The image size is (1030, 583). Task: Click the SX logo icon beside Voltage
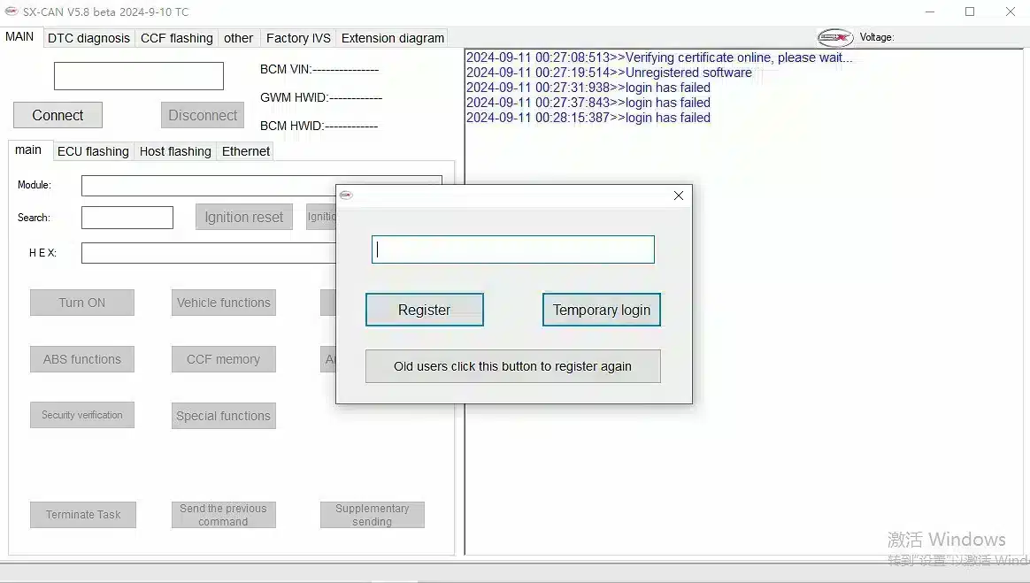point(834,37)
